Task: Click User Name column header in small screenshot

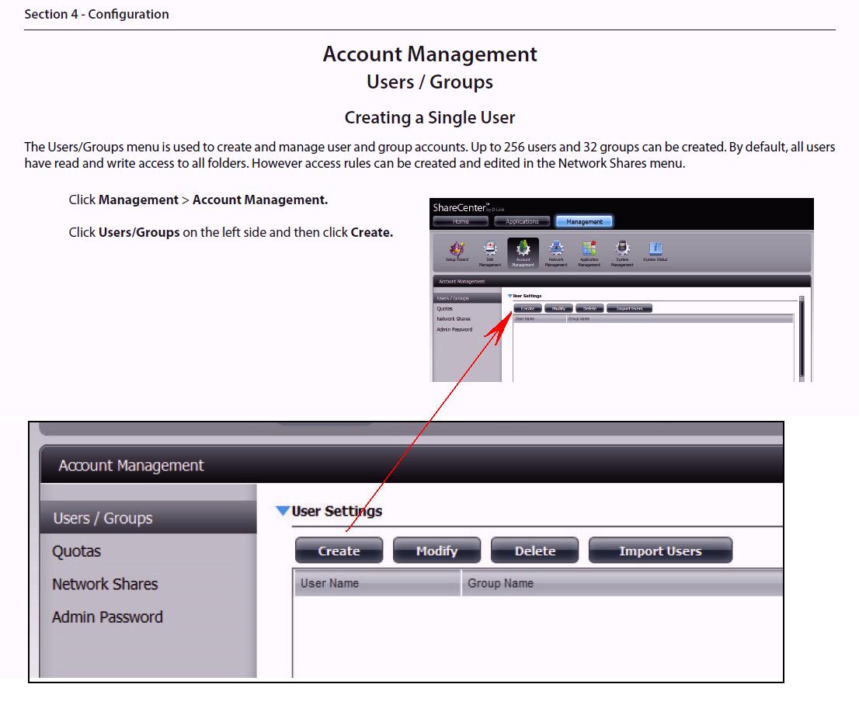Action: (x=540, y=319)
